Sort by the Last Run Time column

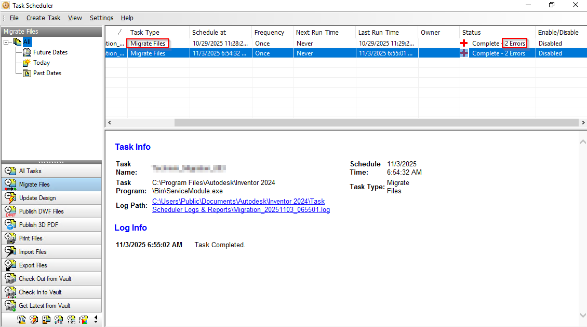tap(386, 33)
